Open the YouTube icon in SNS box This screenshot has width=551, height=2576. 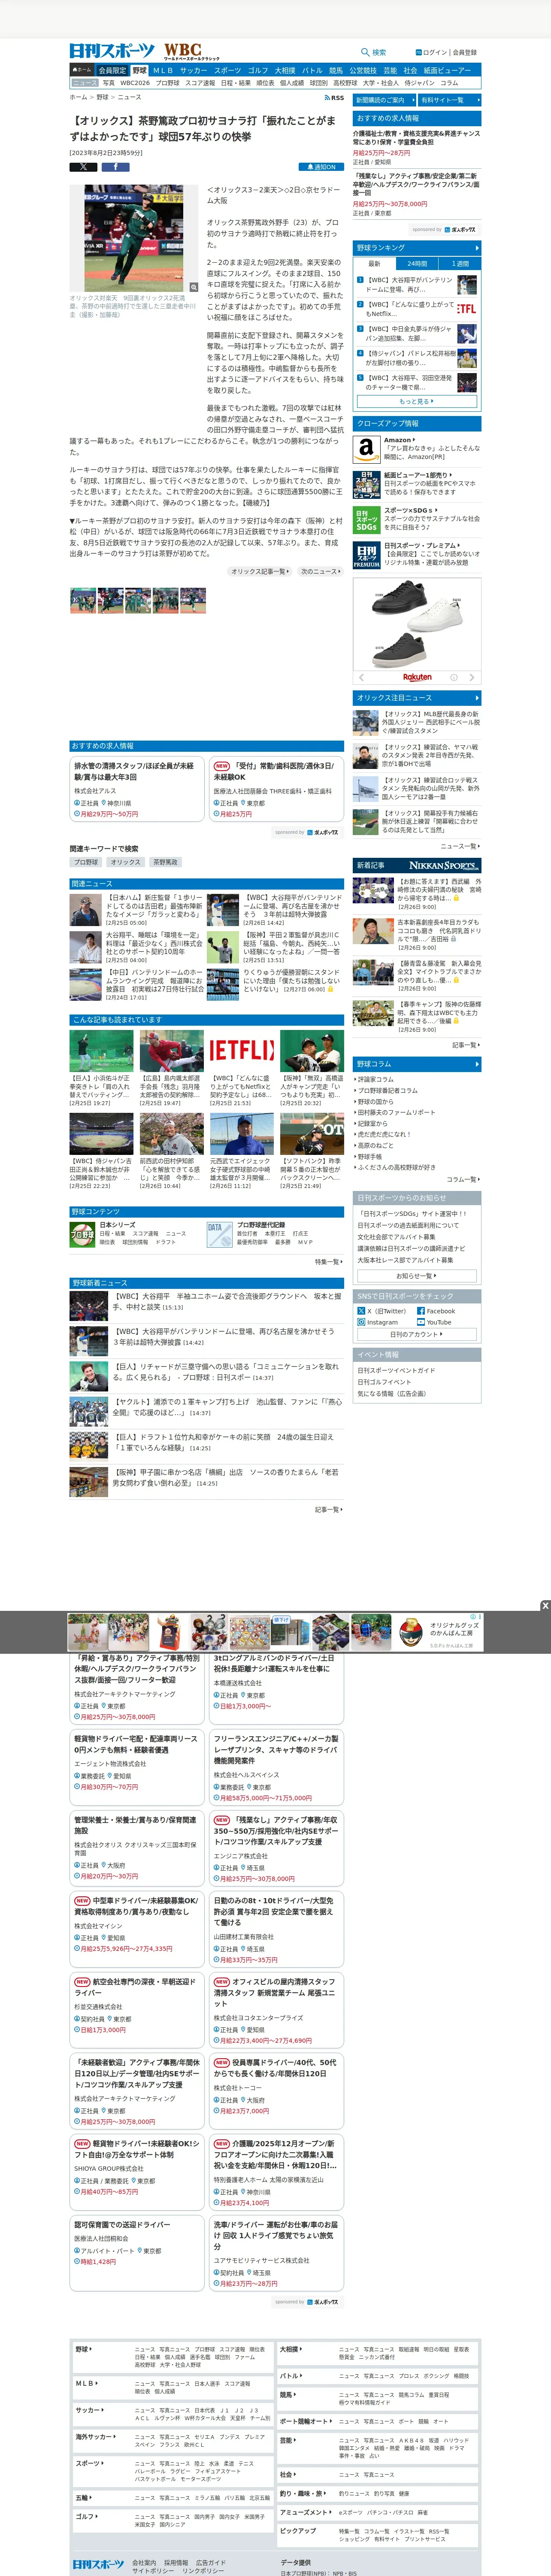point(420,1321)
